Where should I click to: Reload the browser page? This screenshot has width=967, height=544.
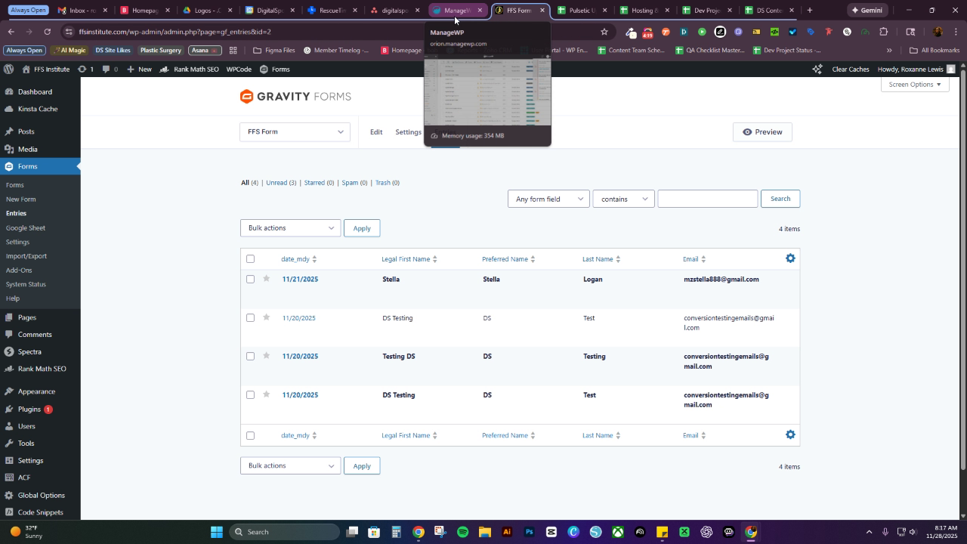point(47,32)
